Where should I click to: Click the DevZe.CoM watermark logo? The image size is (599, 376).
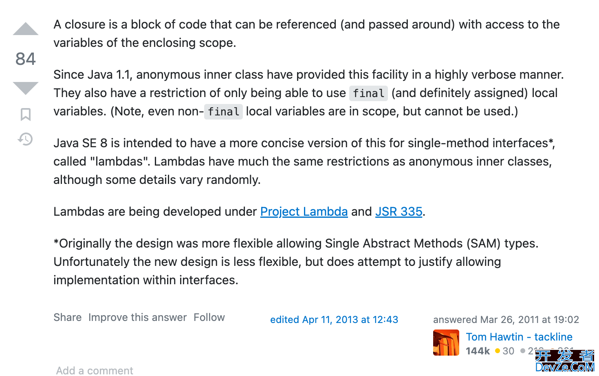(565, 361)
